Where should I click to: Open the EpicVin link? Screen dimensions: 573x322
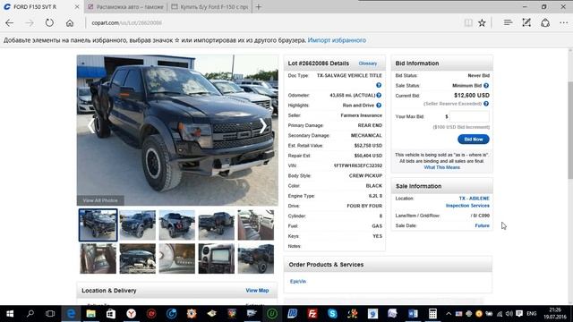[298, 282]
